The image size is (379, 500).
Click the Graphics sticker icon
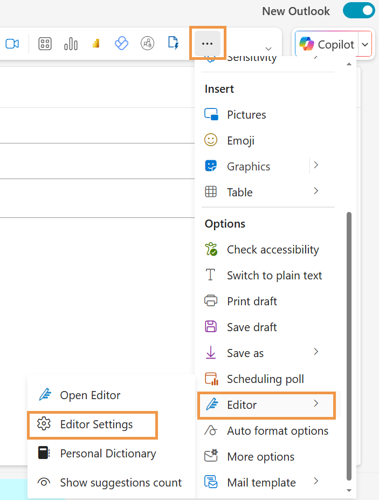tap(211, 166)
